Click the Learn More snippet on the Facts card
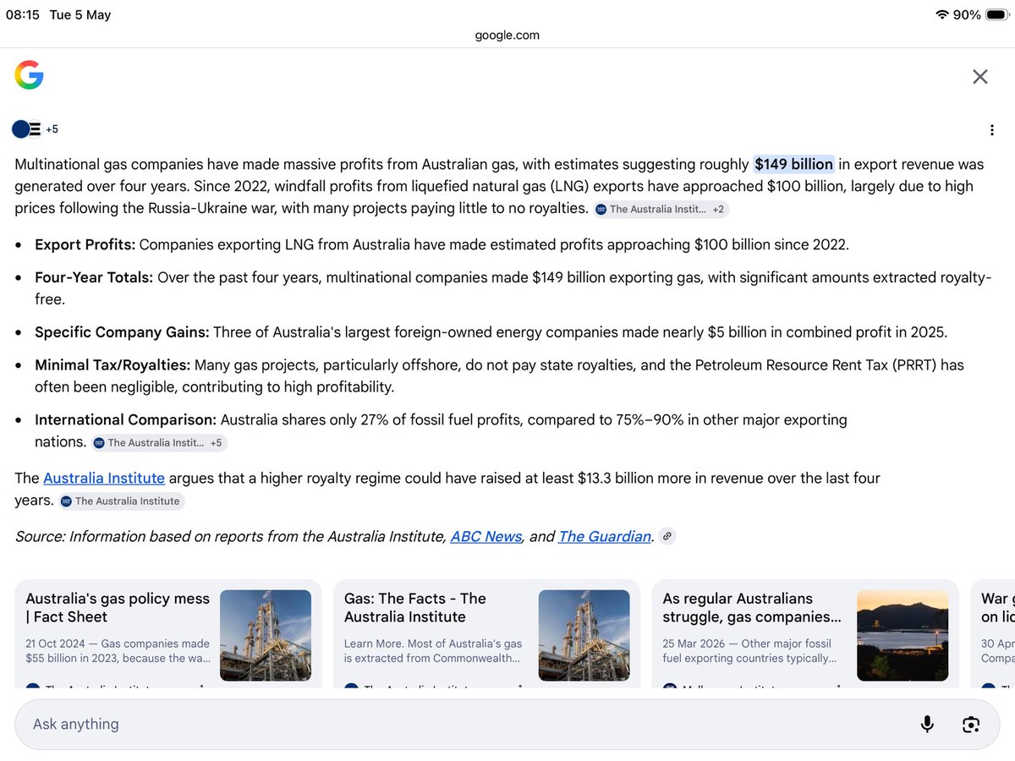 (x=433, y=650)
